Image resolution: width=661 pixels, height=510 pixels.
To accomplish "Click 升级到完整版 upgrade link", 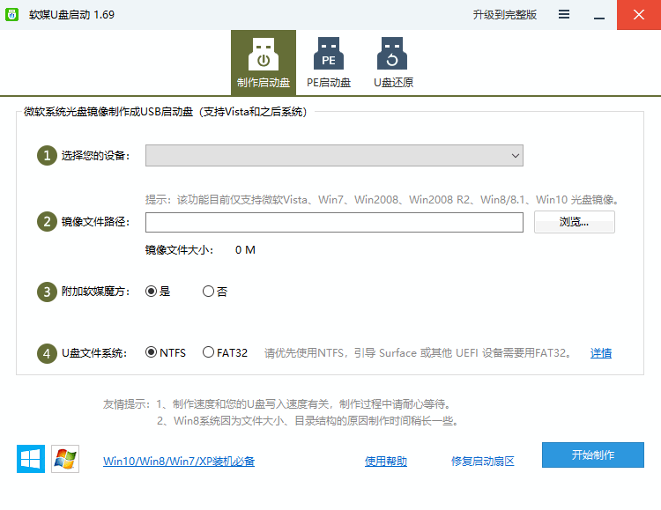I will pyautogui.click(x=505, y=15).
